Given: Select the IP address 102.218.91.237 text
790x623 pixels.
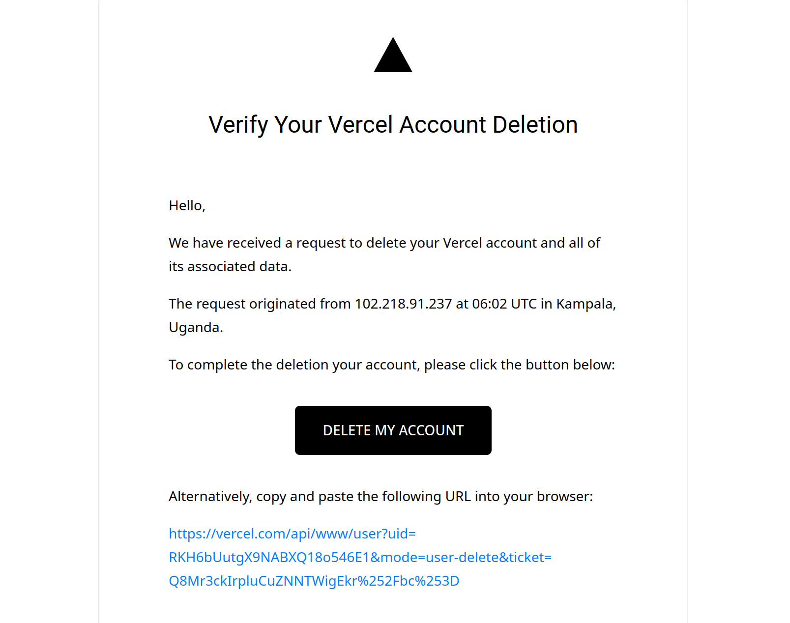Looking at the screenshot, I should point(403,304).
